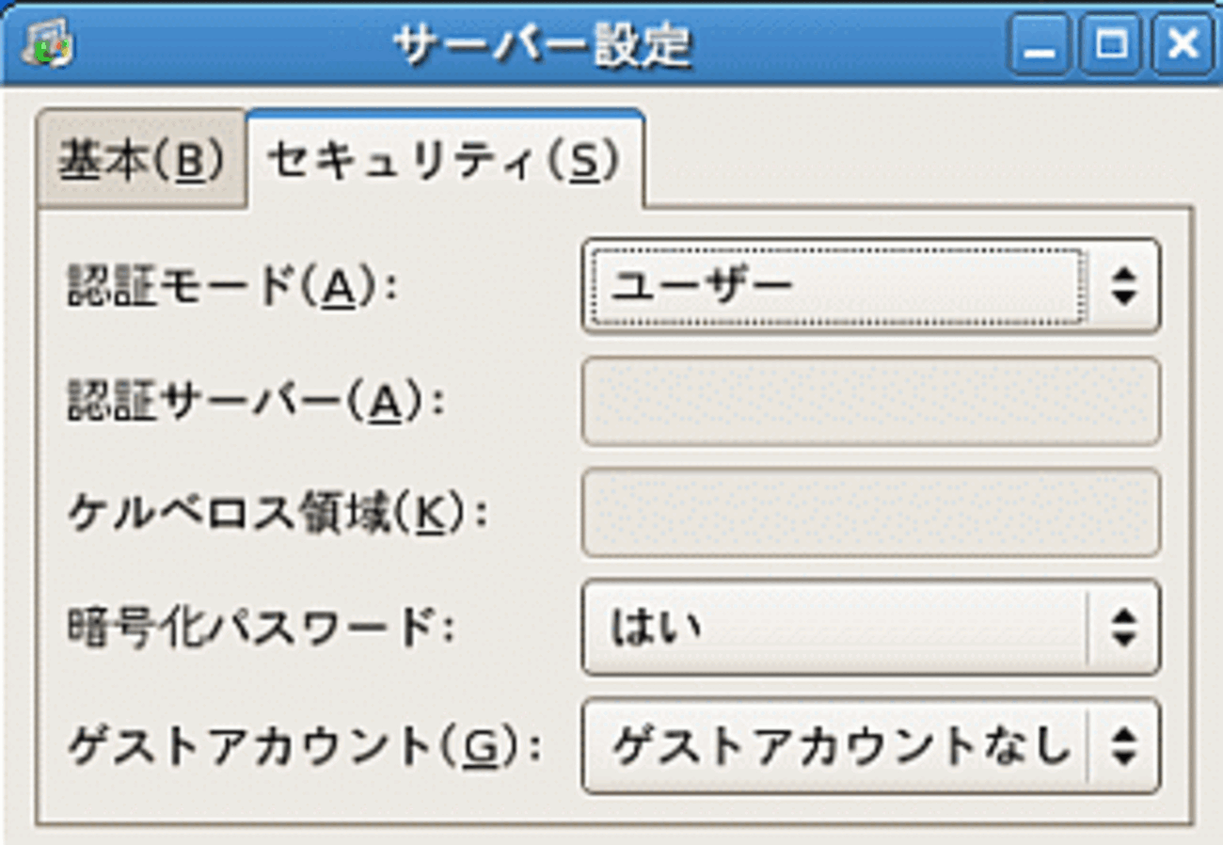
Task: Click the サーバー設定 title bar text
Action: click(541, 44)
